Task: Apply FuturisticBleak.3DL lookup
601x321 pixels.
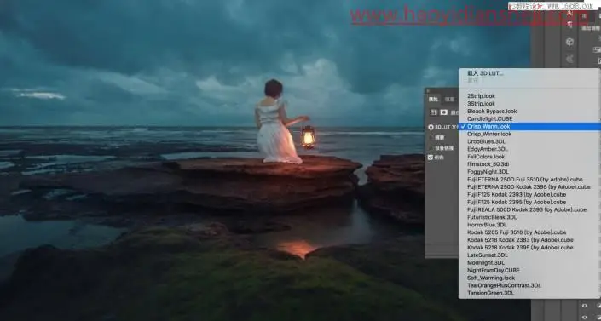Action: pyautogui.click(x=492, y=217)
